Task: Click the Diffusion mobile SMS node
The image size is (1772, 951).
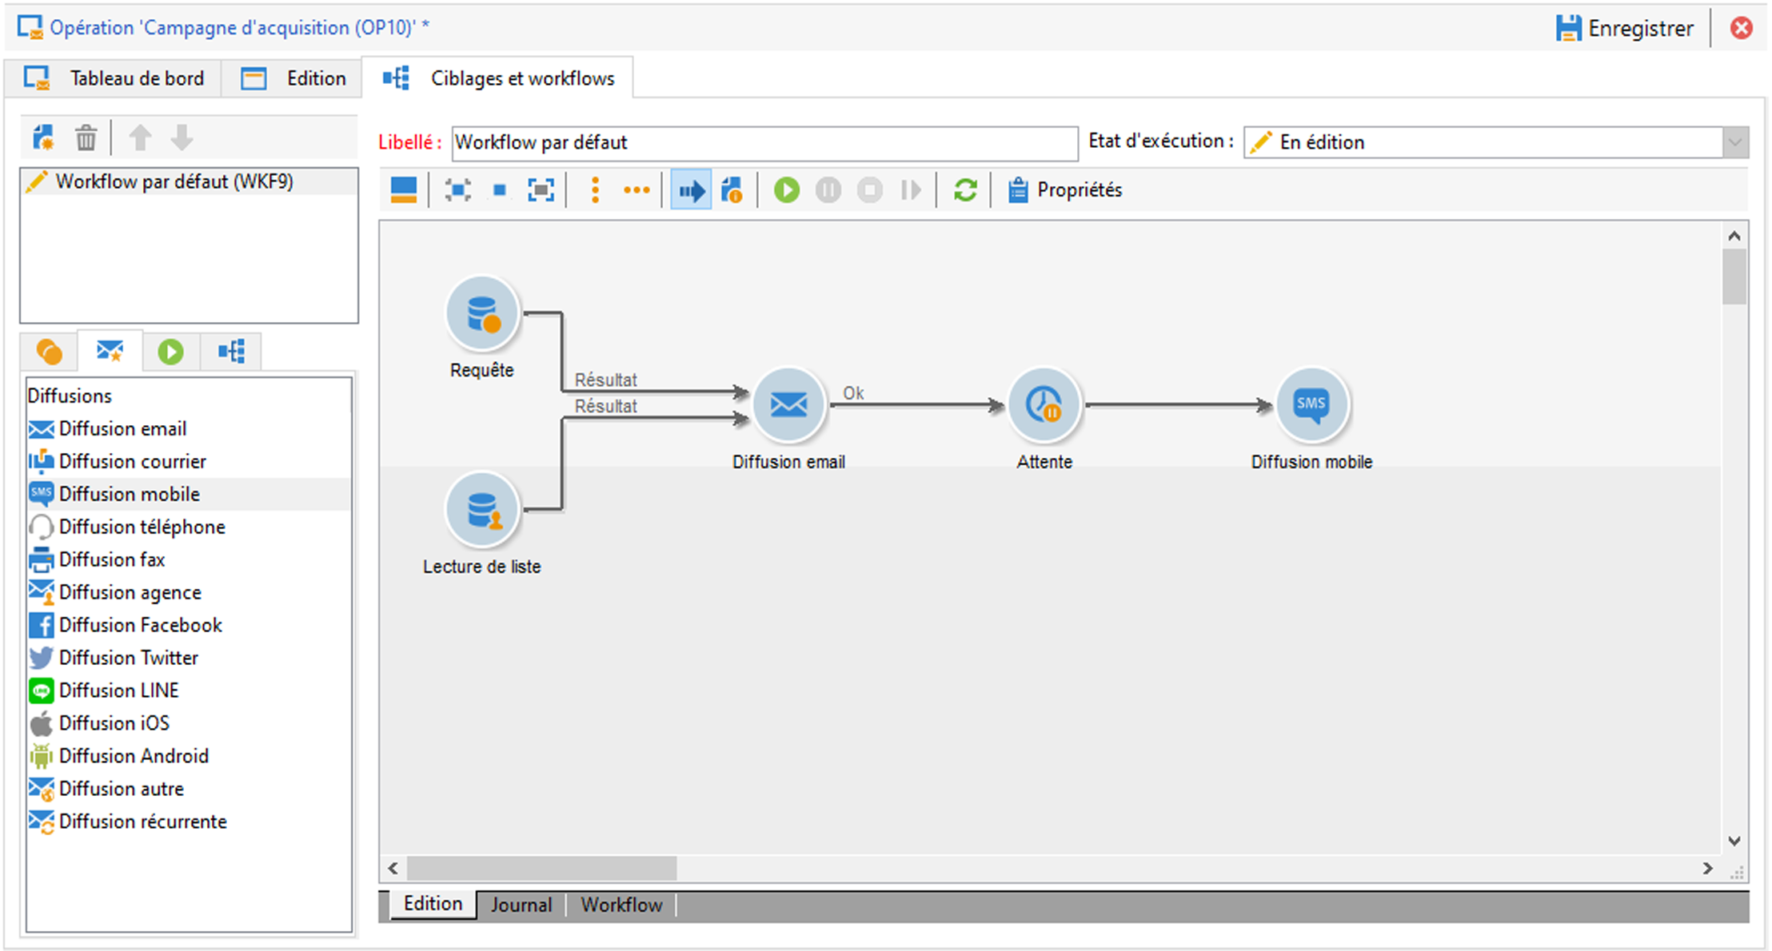Action: pos(1311,404)
